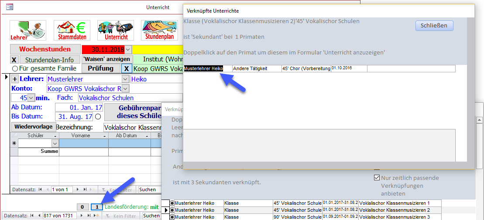
Task: Open Vorname column header filter menu
Action: (105, 135)
